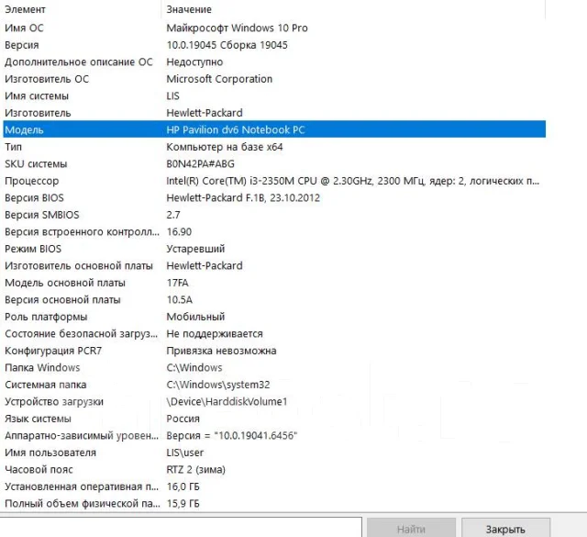This screenshot has width=587, height=537.
Task: Click the time zone value RTZ 2 (зима)
Action: click(195, 470)
